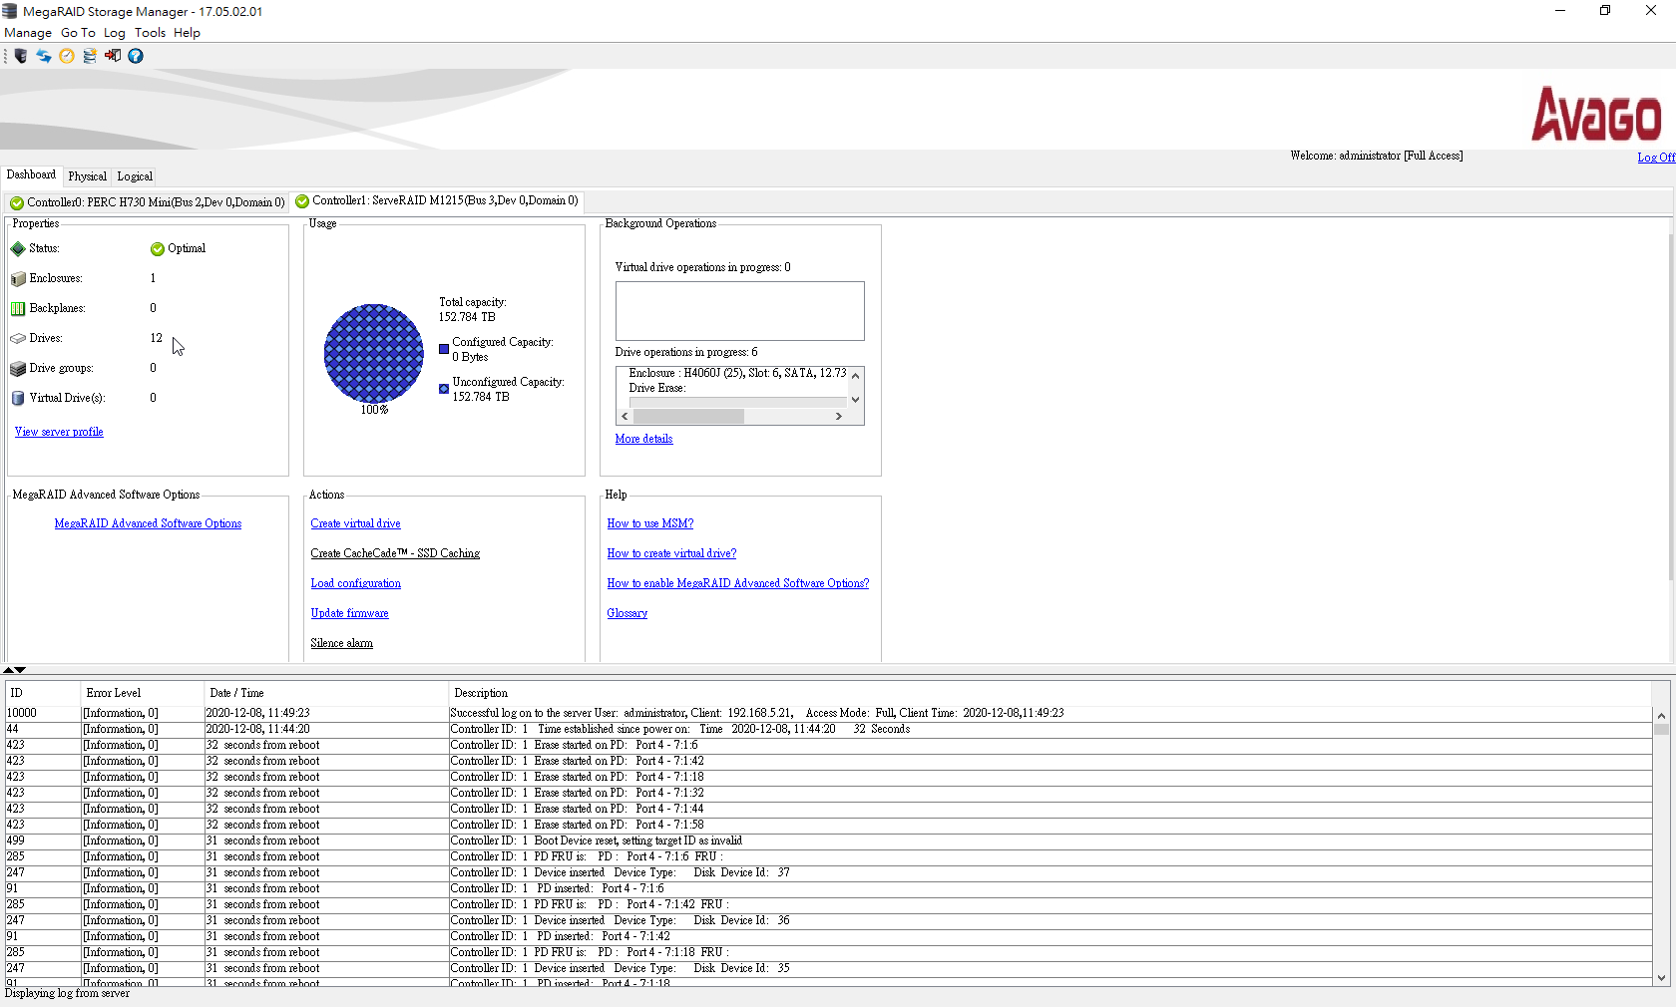The width and height of the screenshot is (1676, 1007).
Task: Click the green status icon on Controller1 tab
Action: point(302,201)
